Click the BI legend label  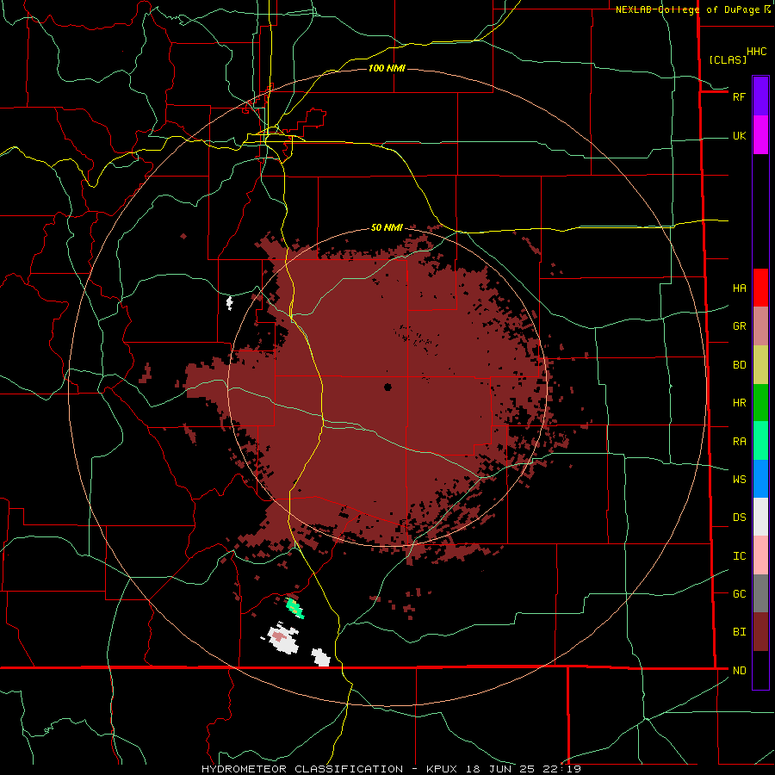(739, 632)
